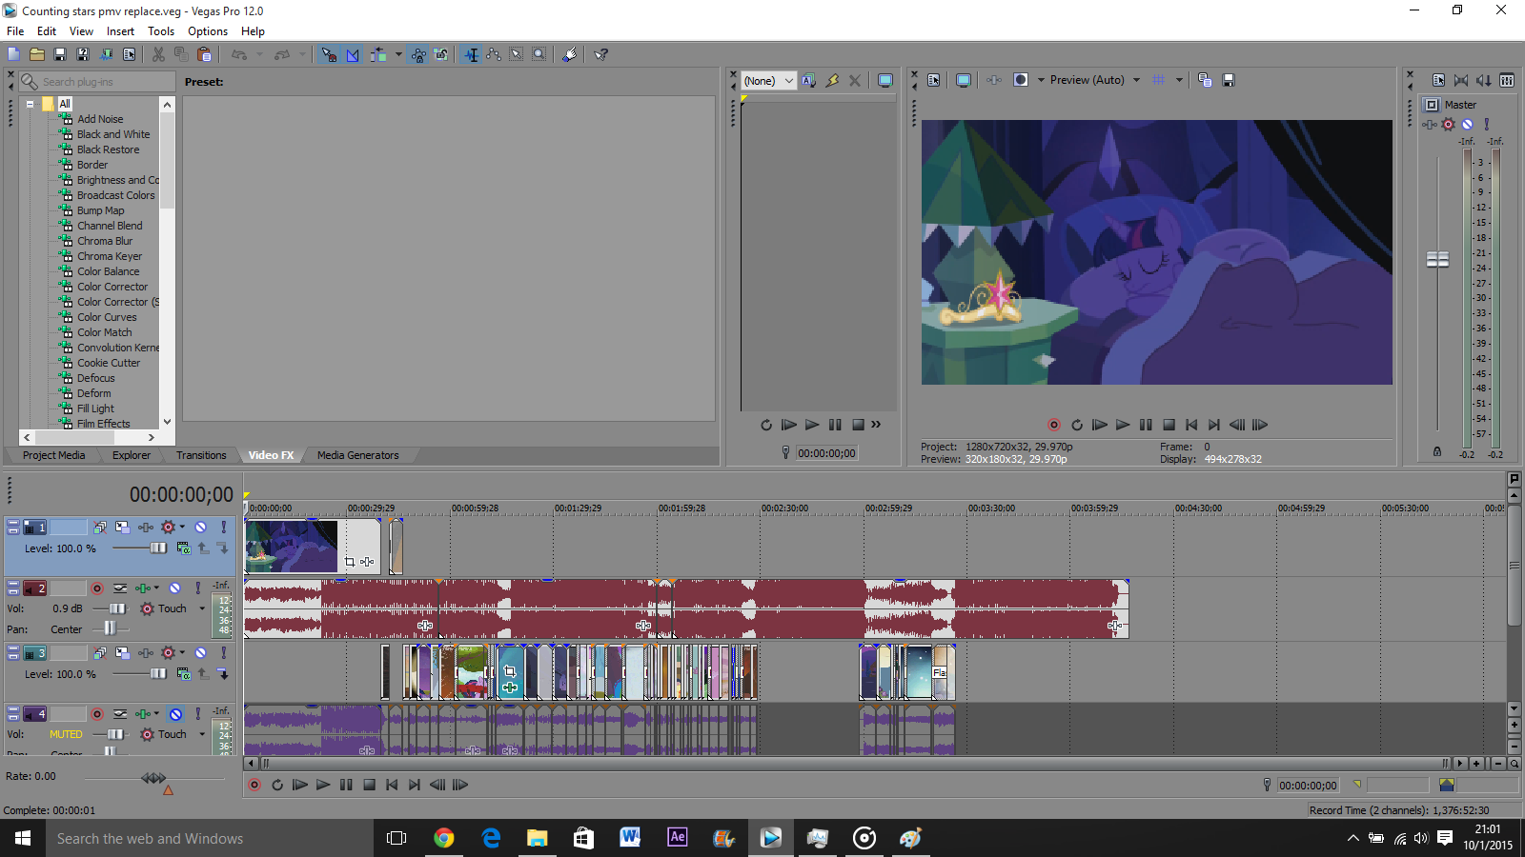Select Chroma Keyer effect

click(110, 256)
